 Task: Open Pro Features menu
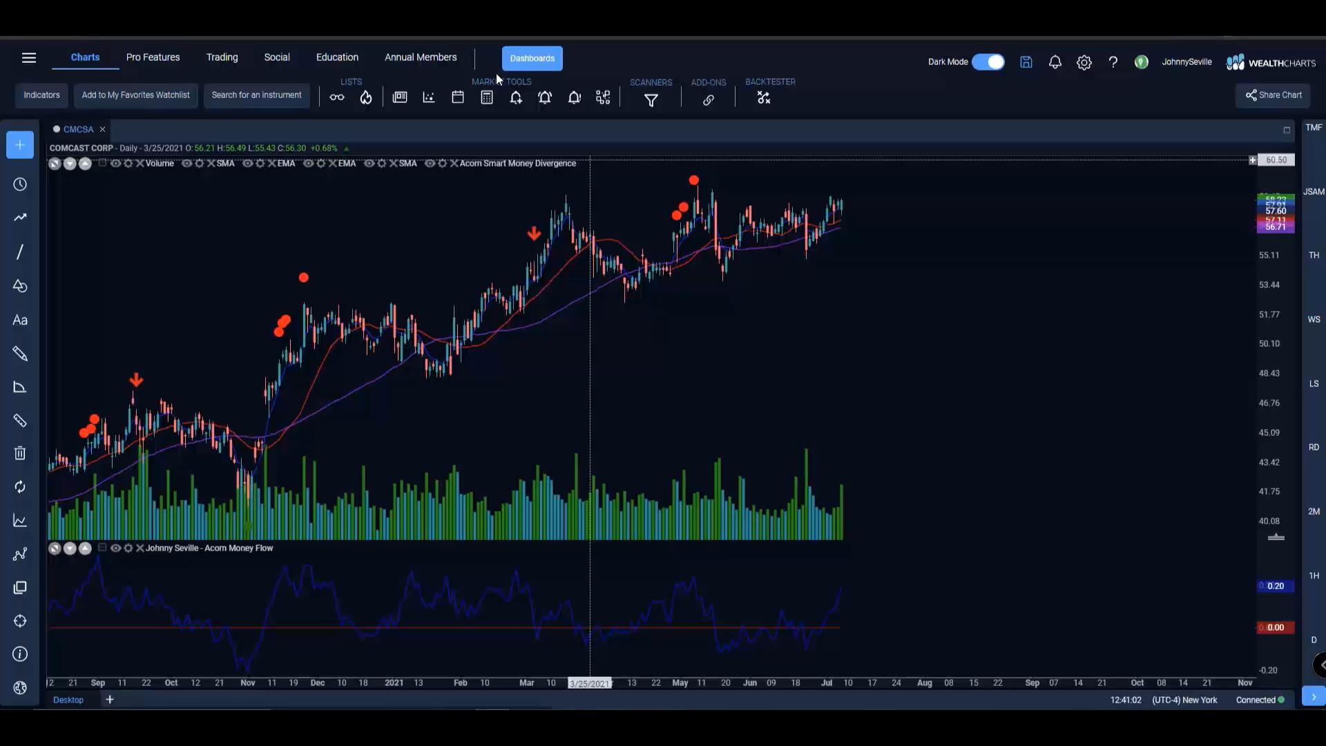(x=153, y=57)
